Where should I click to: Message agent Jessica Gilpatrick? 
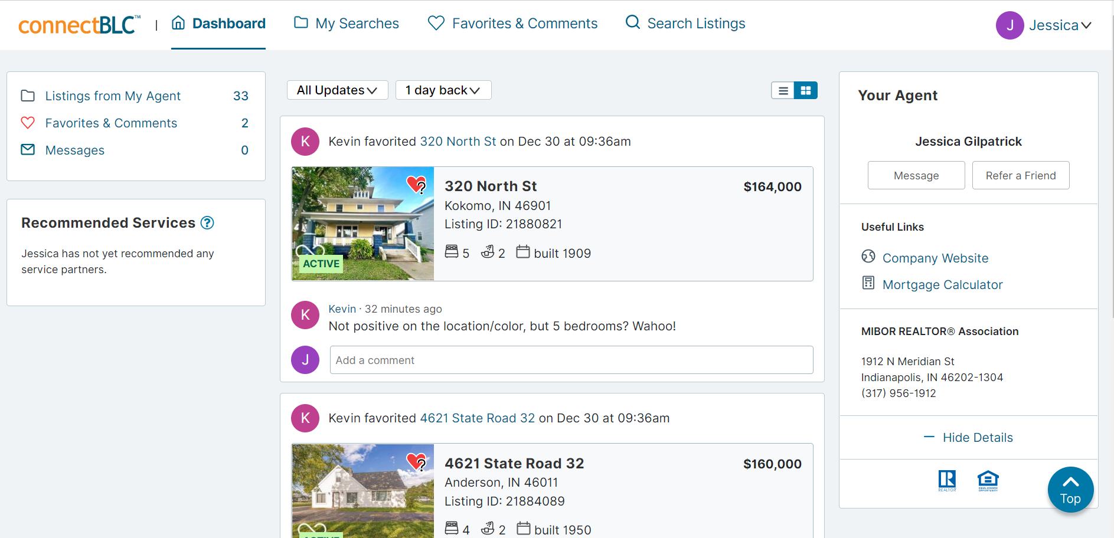916,175
